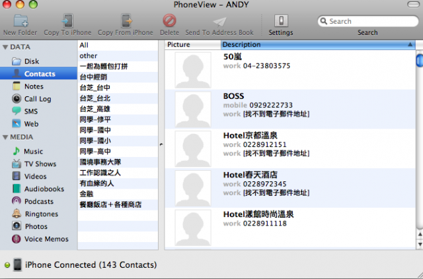Image resolution: width=423 pixels, height=279 pixels.
Task: Click the red Delete icon
Action: (169, 20)
